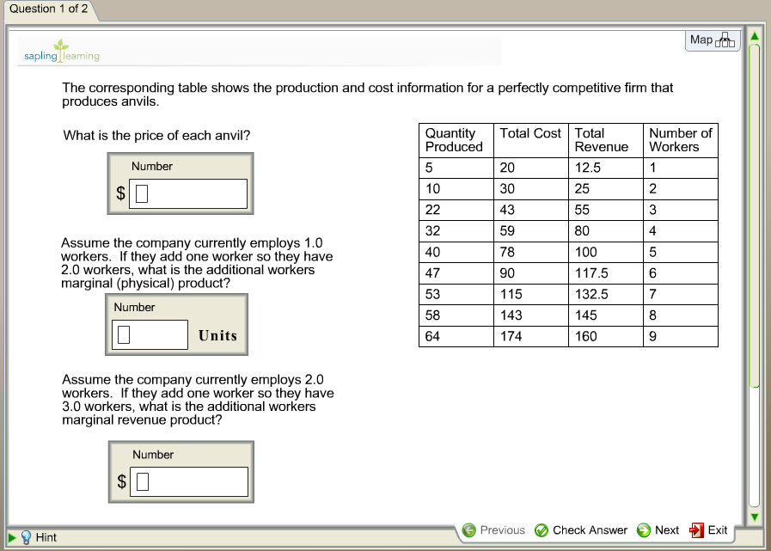This screenshot has width=771, height=551.
Task: Click the Next green arrow icon
Action: click(643, 530)
